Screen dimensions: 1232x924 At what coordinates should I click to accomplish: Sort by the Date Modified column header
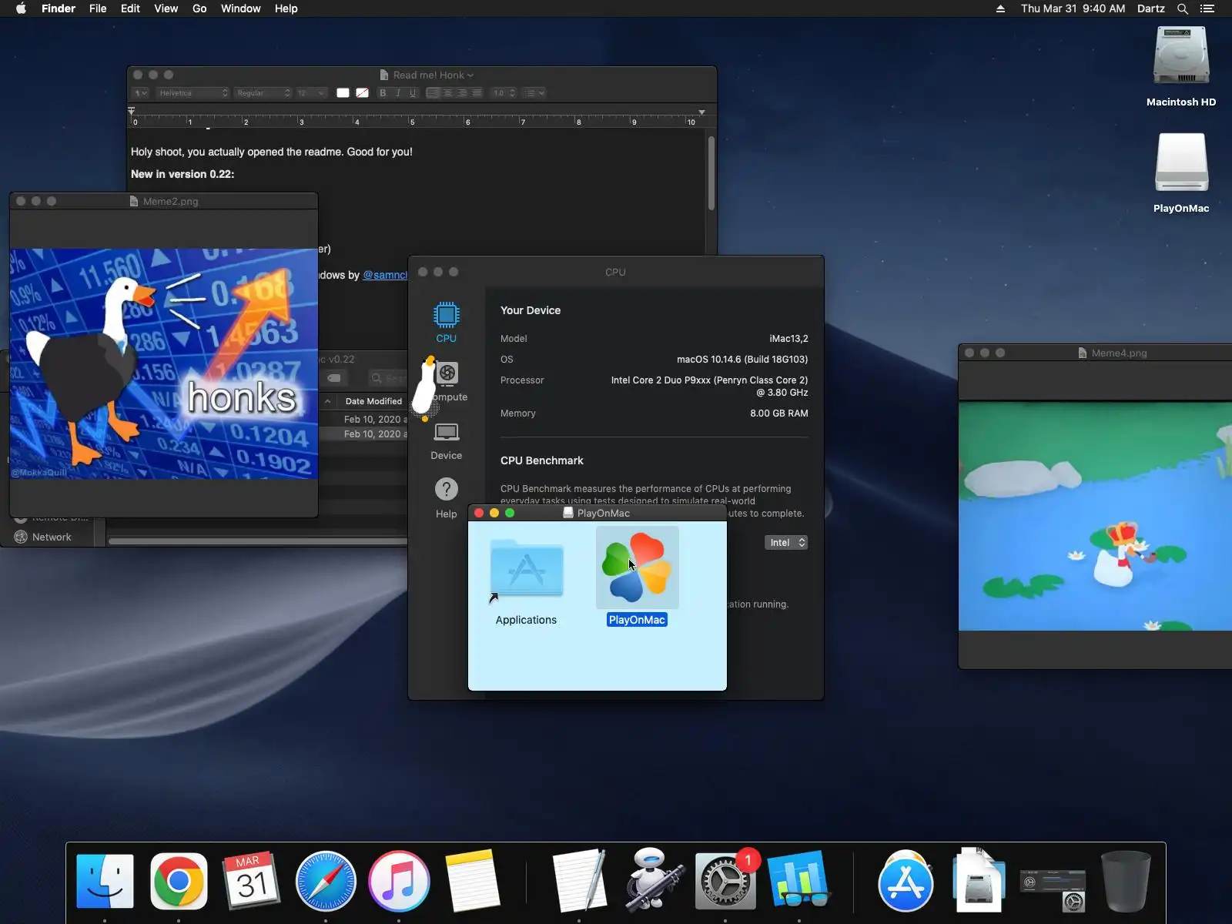tap(373, 401)
